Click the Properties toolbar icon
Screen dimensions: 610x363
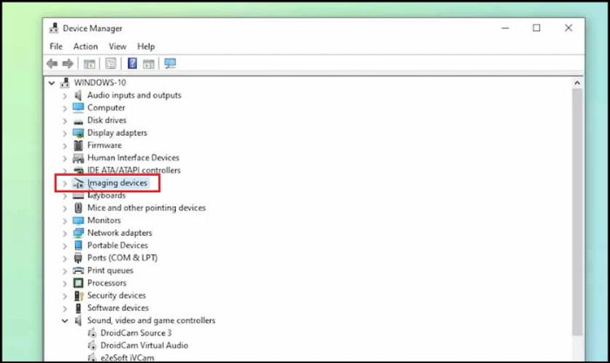111,64
